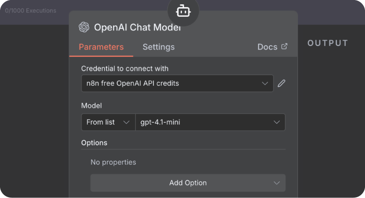Screen dimensions: 365x198
Task: Edit credential with the pencil icon
Action: pos(281,83)
